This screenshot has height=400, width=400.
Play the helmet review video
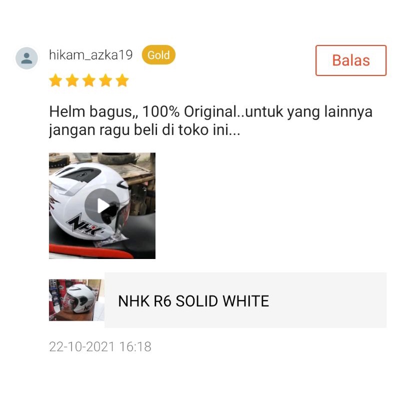tap(102, 206)
